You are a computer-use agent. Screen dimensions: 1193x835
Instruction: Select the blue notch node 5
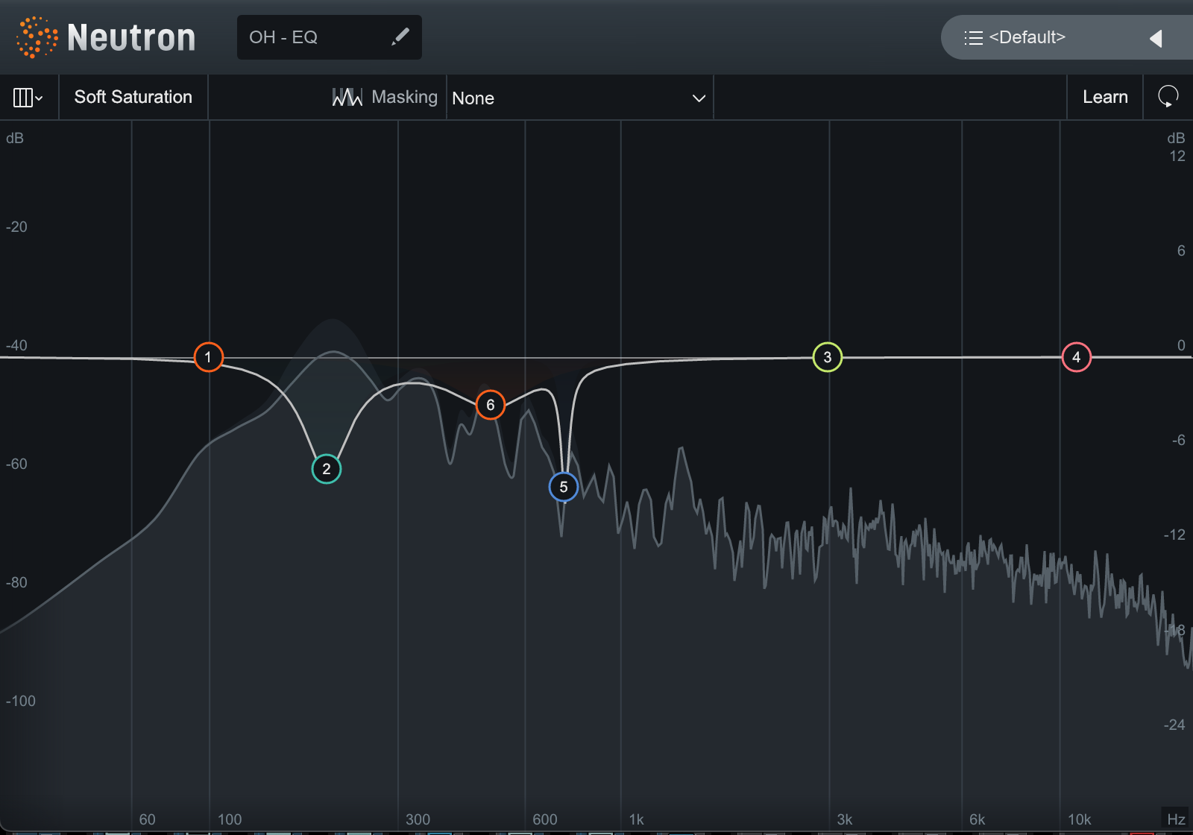563,487
